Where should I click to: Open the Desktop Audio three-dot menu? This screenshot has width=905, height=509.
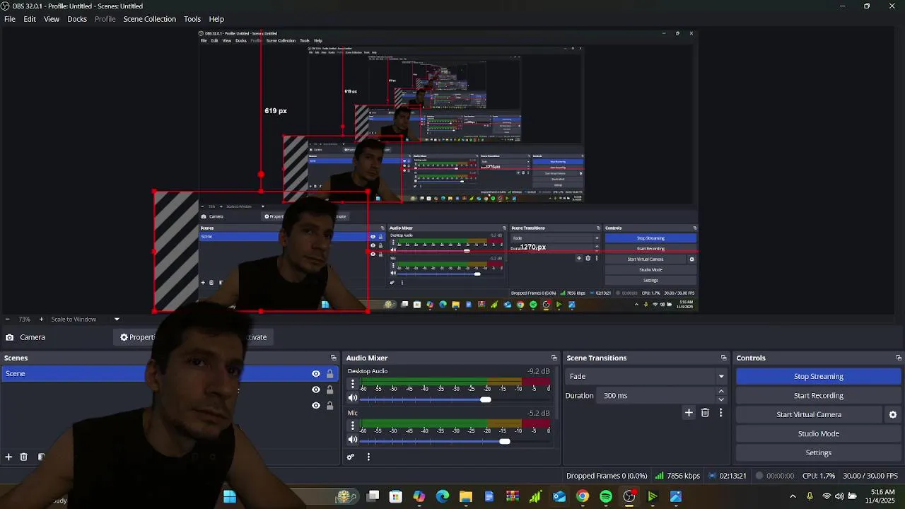pyautogui.click(x=353, y=384)
